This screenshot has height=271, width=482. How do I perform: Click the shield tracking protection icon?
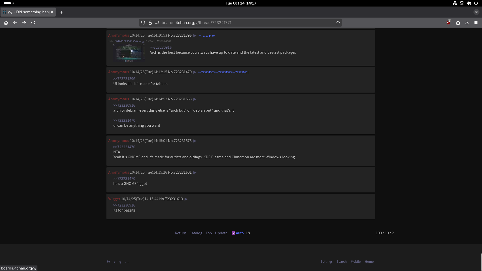[x=143, y=23]
